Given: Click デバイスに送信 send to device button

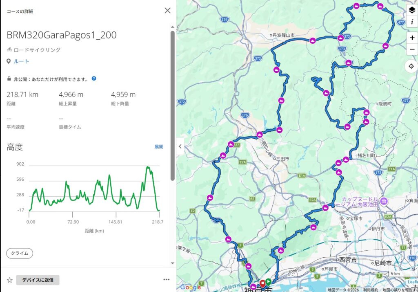Looking at the screenshot, I should [38, 280].
